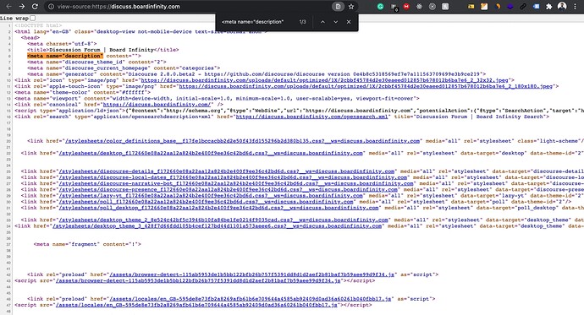
Task: Open the React developer tools extension
Action: click(419, 6)
